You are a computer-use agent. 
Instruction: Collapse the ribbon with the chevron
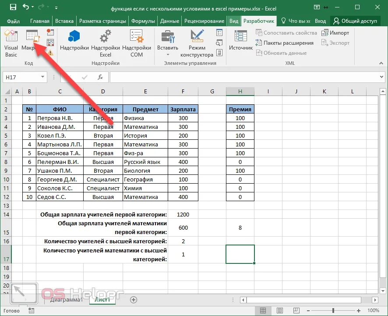point(381,64)
